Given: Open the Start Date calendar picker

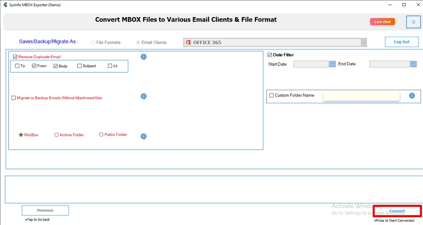Looking at the screenshot, I should coord(333,64).
